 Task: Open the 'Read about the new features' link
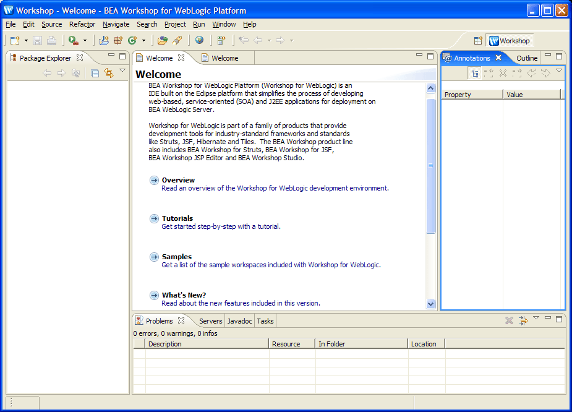pyautogui.click(x=241, y=303)
